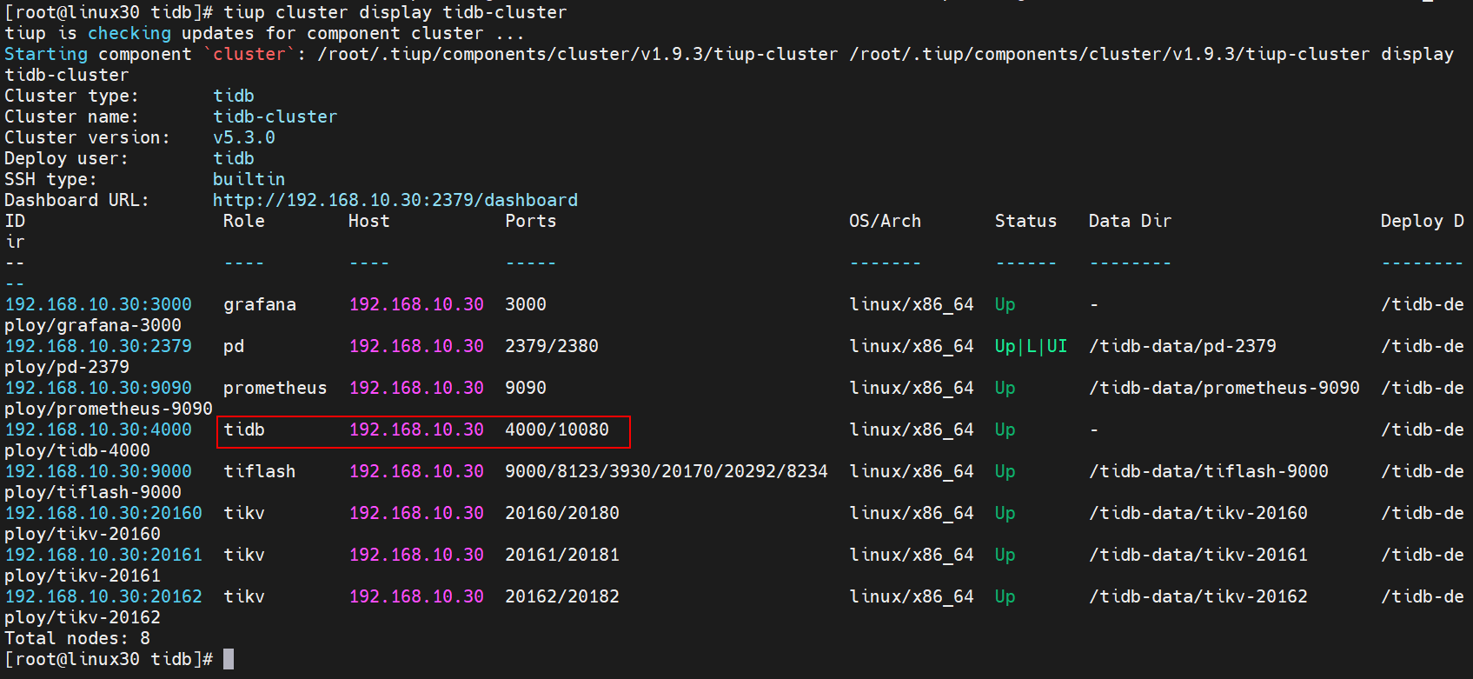
Task: Click the tikv role in the 20160 row
Action: [244, 513]
